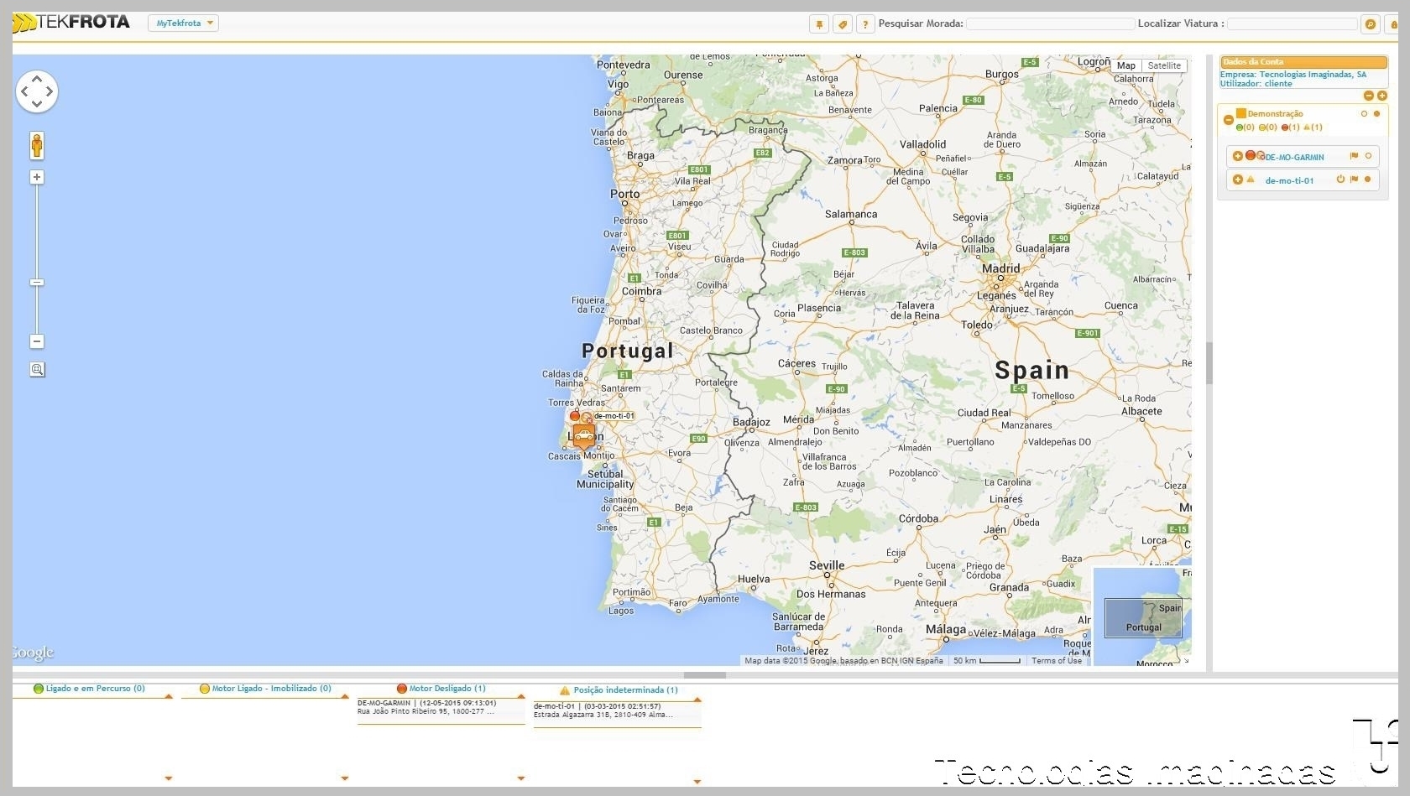Open the help question mark icon
Image resolution: width=1410 pixels, height=796 pixels.
[x=865, y=24]
